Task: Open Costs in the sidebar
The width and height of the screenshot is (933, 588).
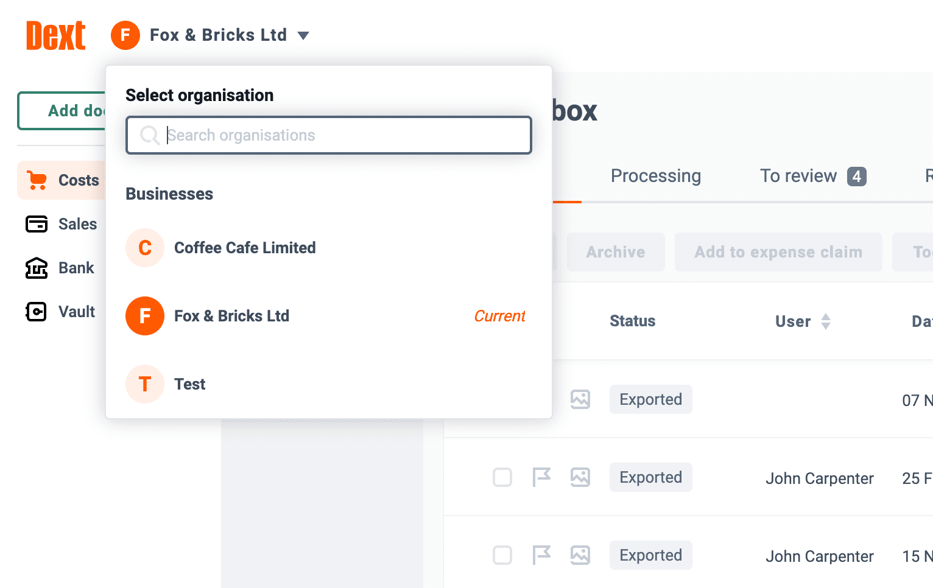Action: [x=61, y=180]
